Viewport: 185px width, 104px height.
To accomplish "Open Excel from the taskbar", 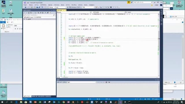I will (x=40, y=102).
